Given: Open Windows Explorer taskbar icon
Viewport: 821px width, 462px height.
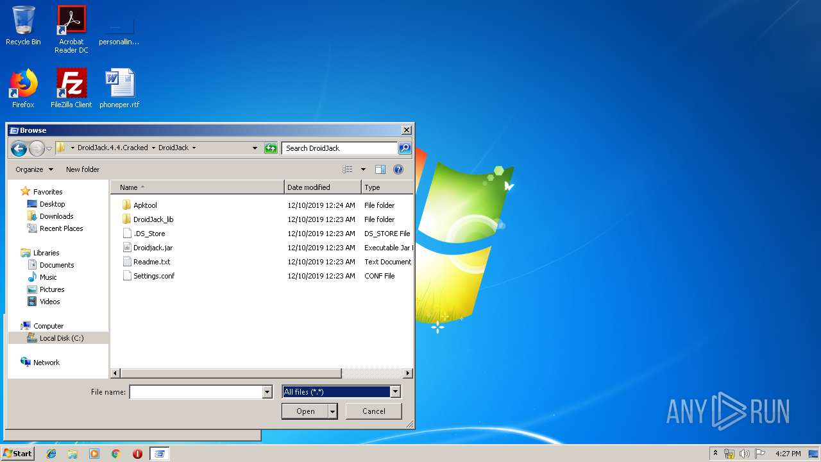Looking at the screenshot, I should point(72,454).
